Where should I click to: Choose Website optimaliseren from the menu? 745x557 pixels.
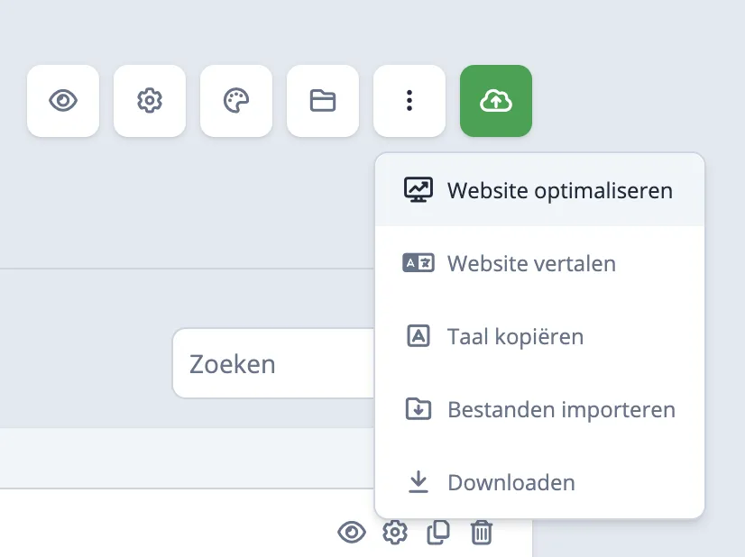[x=559, y=190]
